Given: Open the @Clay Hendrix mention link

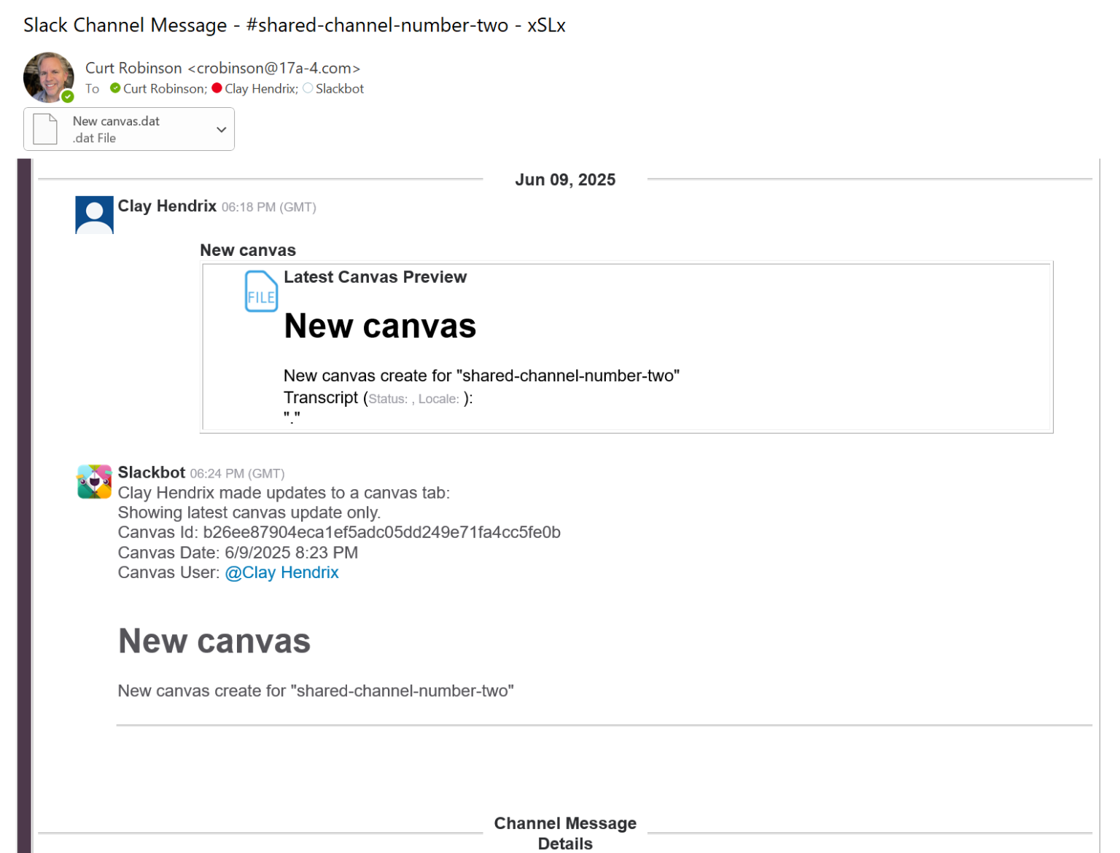Looking at the screenshot, I should 281,572.
